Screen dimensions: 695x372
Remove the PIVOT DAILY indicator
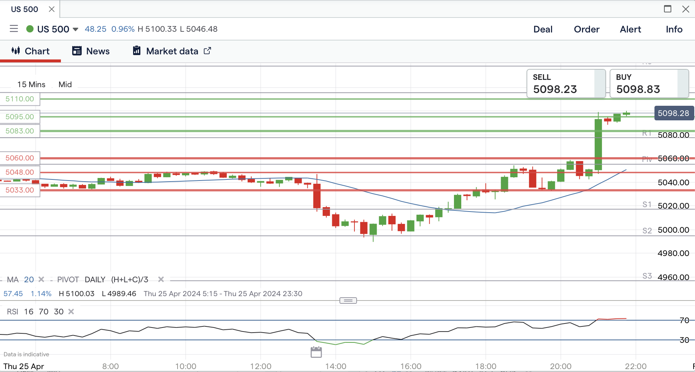pyautogui.click(x=161, y=279)
